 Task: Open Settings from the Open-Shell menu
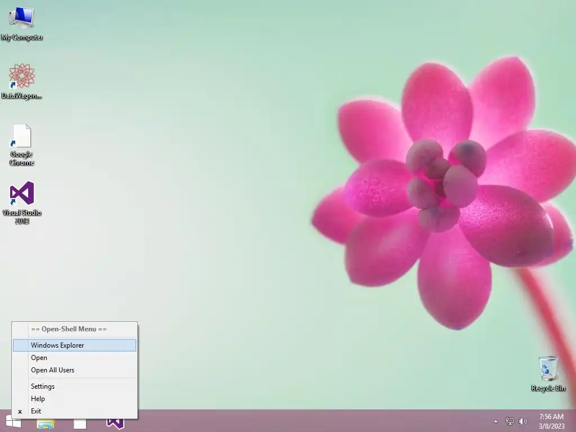[x=75, y=386]
